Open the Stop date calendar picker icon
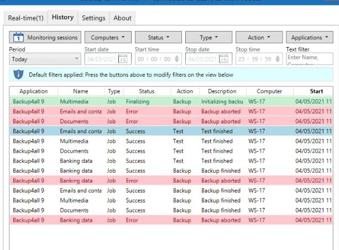This screenshot has height=250, width=339. 224,59
